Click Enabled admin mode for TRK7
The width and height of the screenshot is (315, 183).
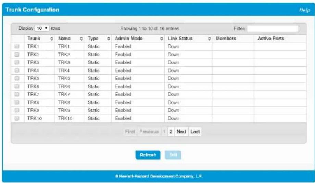(x=123, y=94)
